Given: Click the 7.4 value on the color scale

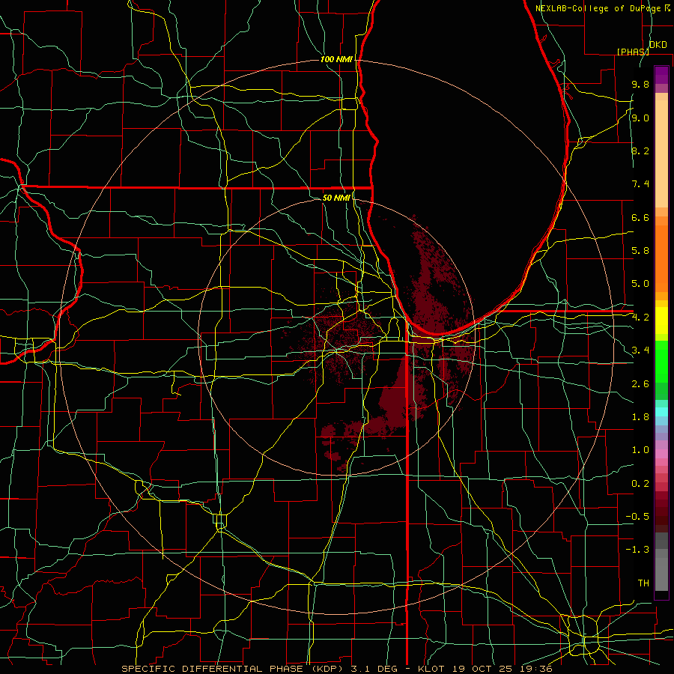Looking at the screenshot, I should [640, 184].
